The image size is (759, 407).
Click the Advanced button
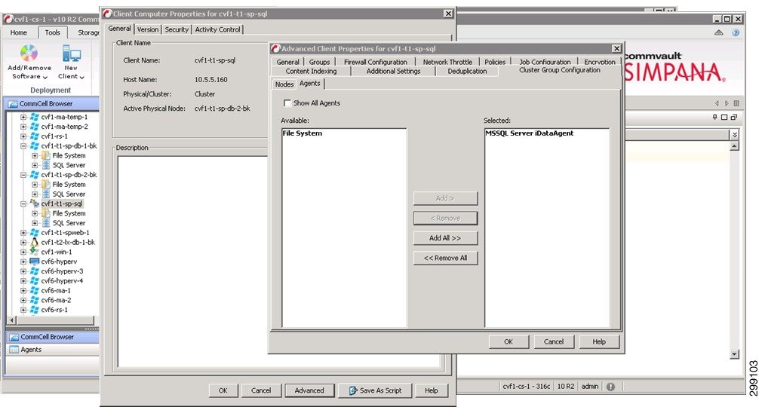(x=309, y=390)
